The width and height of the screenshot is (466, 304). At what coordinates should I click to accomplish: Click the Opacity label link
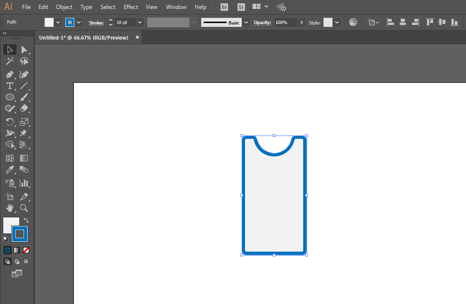(x=262, y=23)
